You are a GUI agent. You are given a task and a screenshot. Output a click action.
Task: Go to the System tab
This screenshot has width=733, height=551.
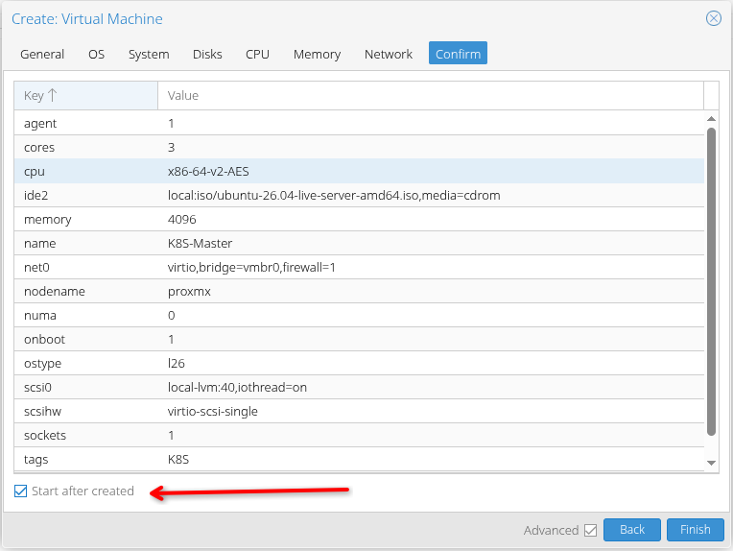149,55
